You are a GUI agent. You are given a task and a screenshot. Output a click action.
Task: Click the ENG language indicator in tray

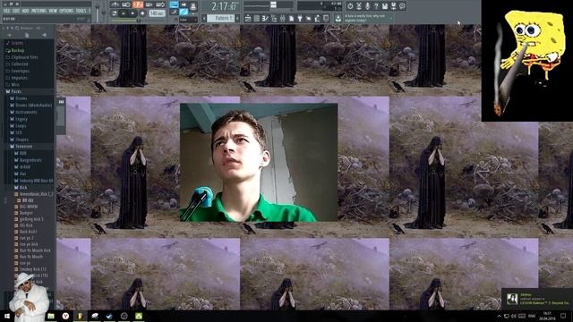[532, 316]
